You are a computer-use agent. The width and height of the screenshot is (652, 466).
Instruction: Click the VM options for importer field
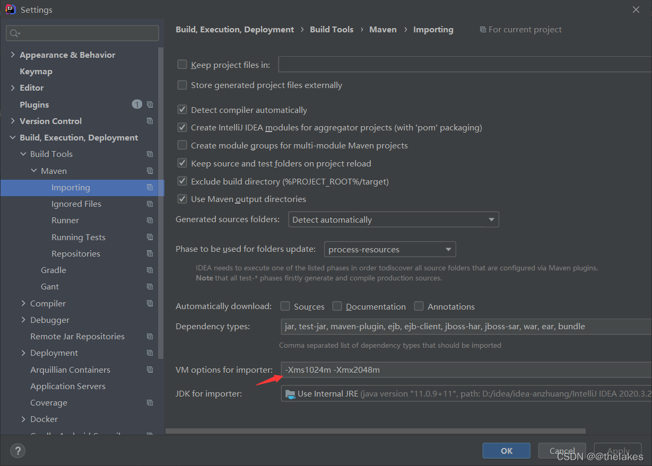point(466,370)
